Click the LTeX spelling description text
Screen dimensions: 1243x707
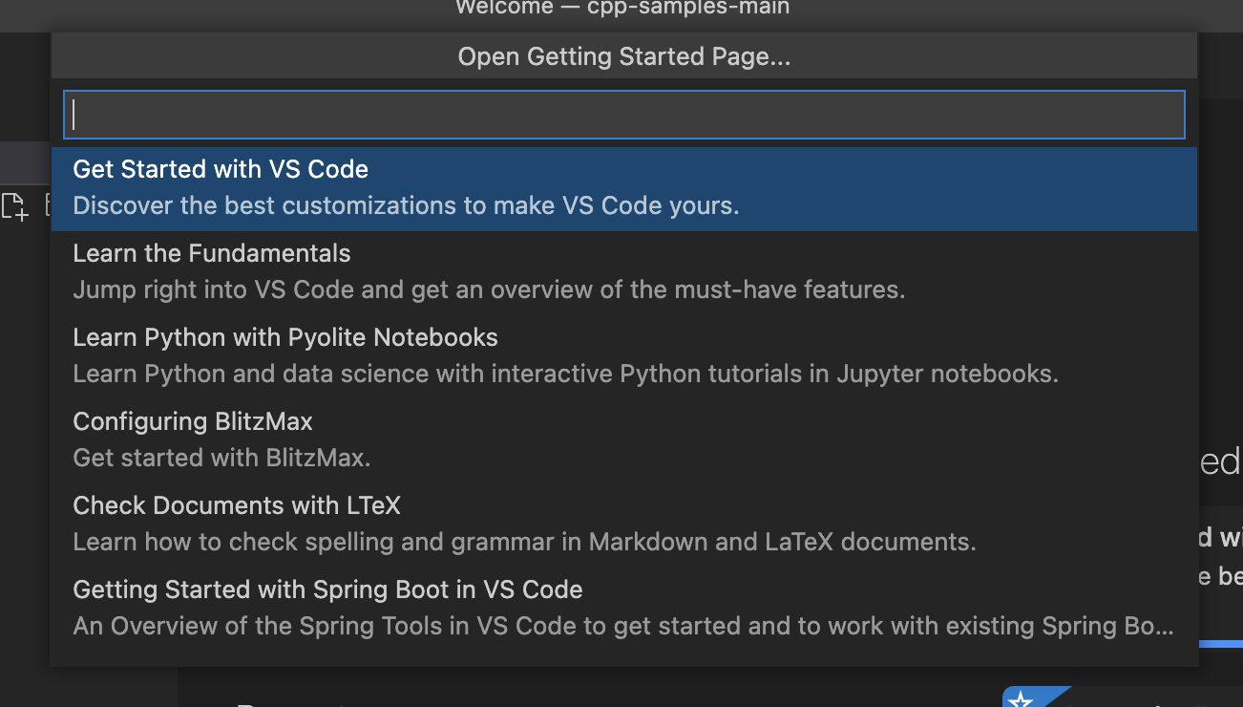[523, 542]
